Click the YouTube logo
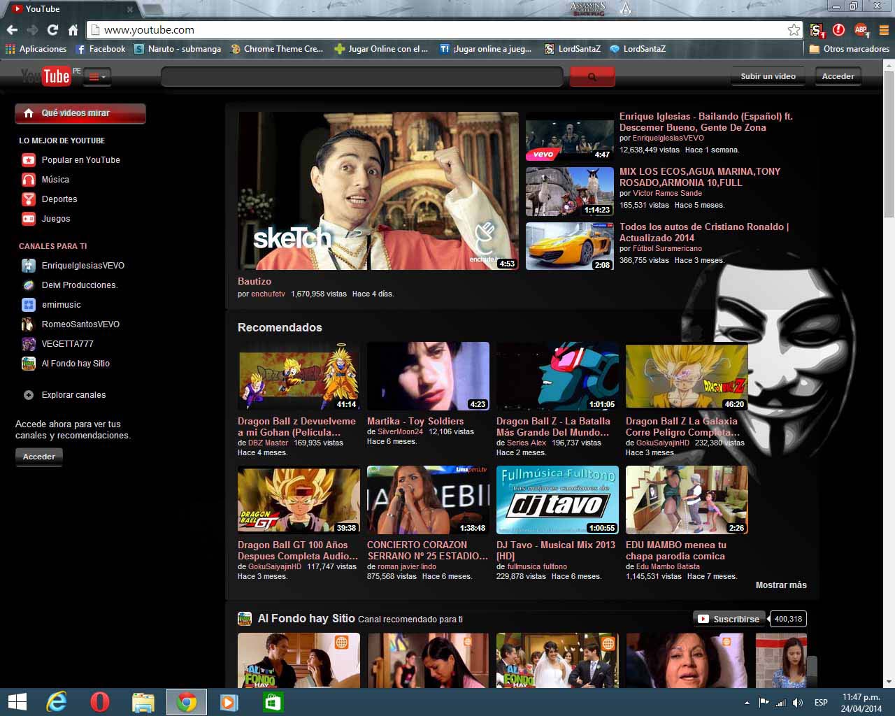Image resolution: width=895 pixels, height=716 pixels. point(45,76)
